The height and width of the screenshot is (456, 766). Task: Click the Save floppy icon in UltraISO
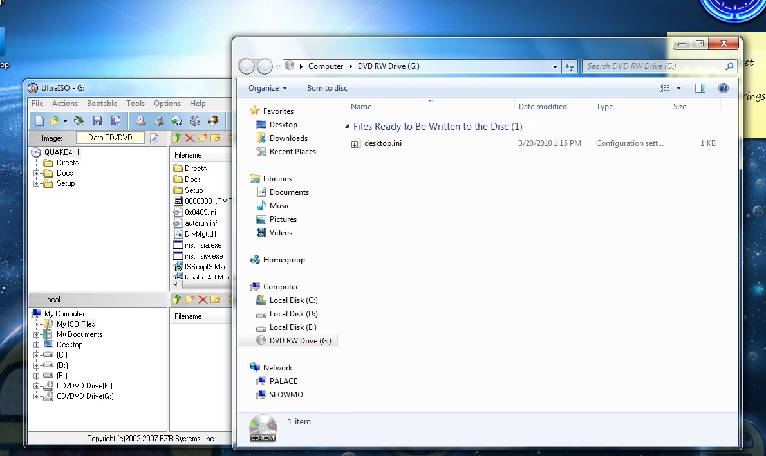pyautogui.click(x=97, y=120)
